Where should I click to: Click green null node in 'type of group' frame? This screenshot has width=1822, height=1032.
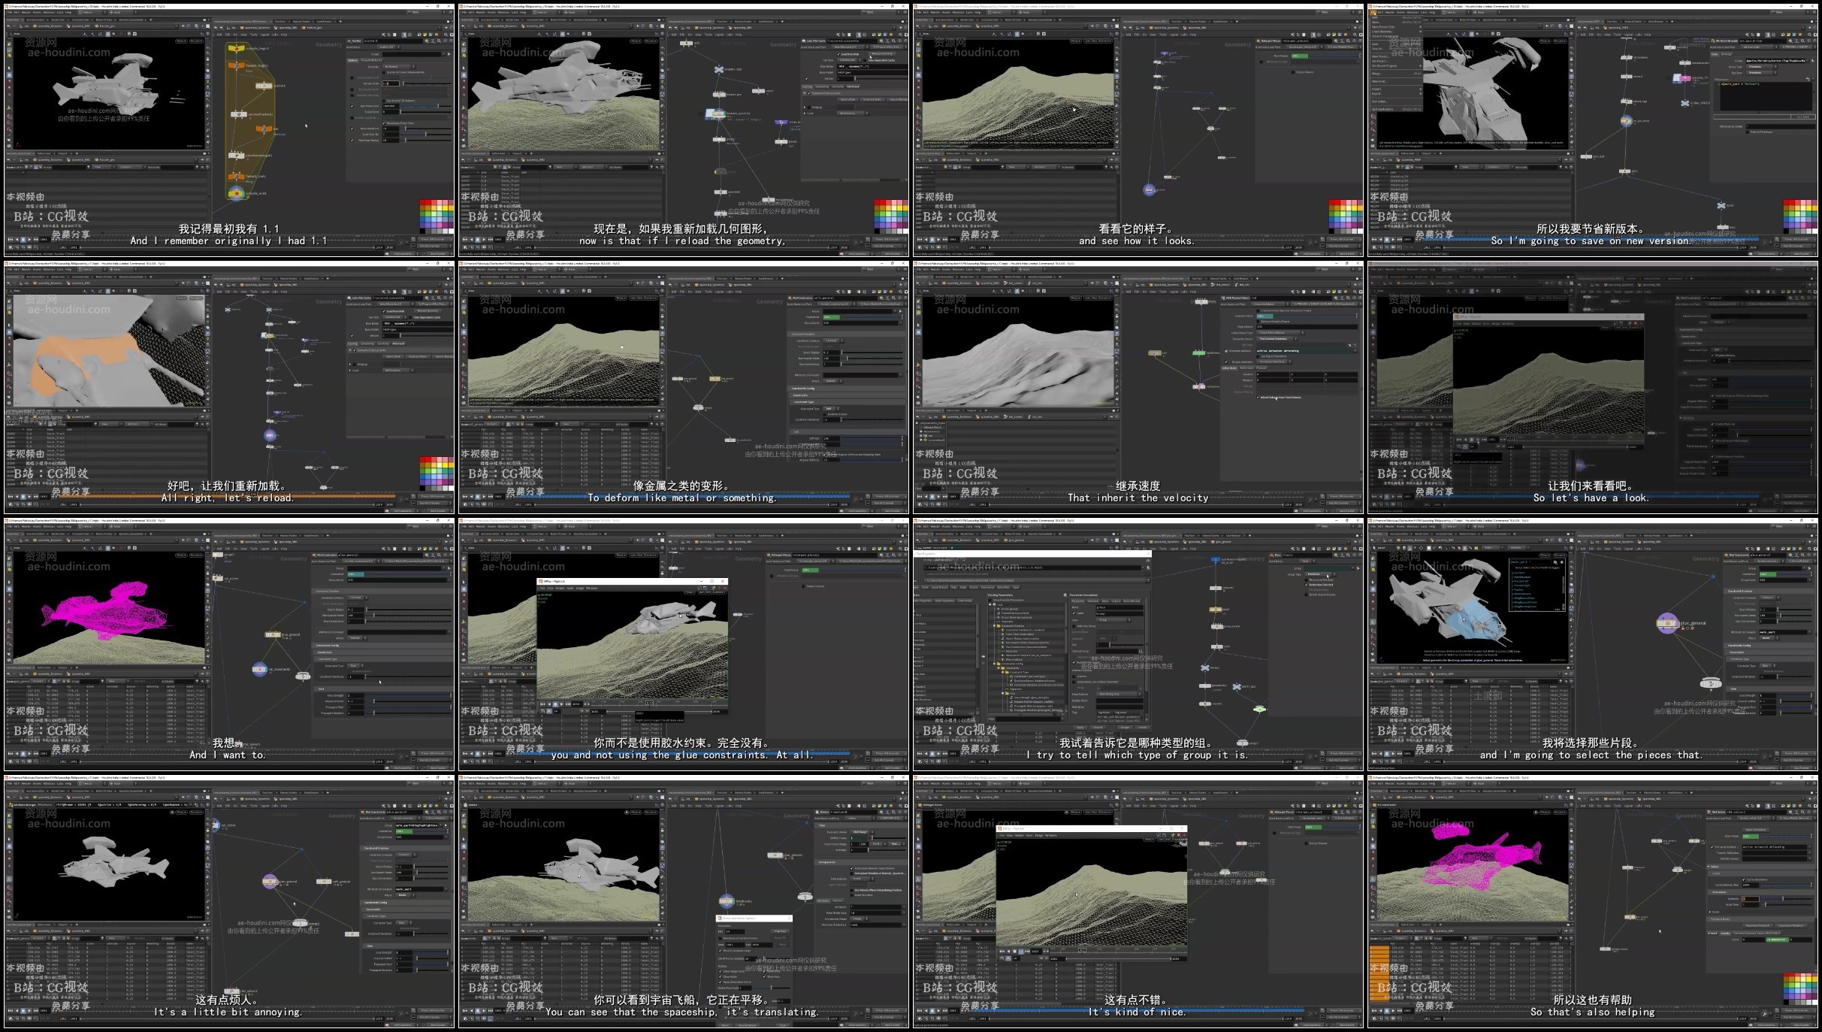coord(1259,710)
